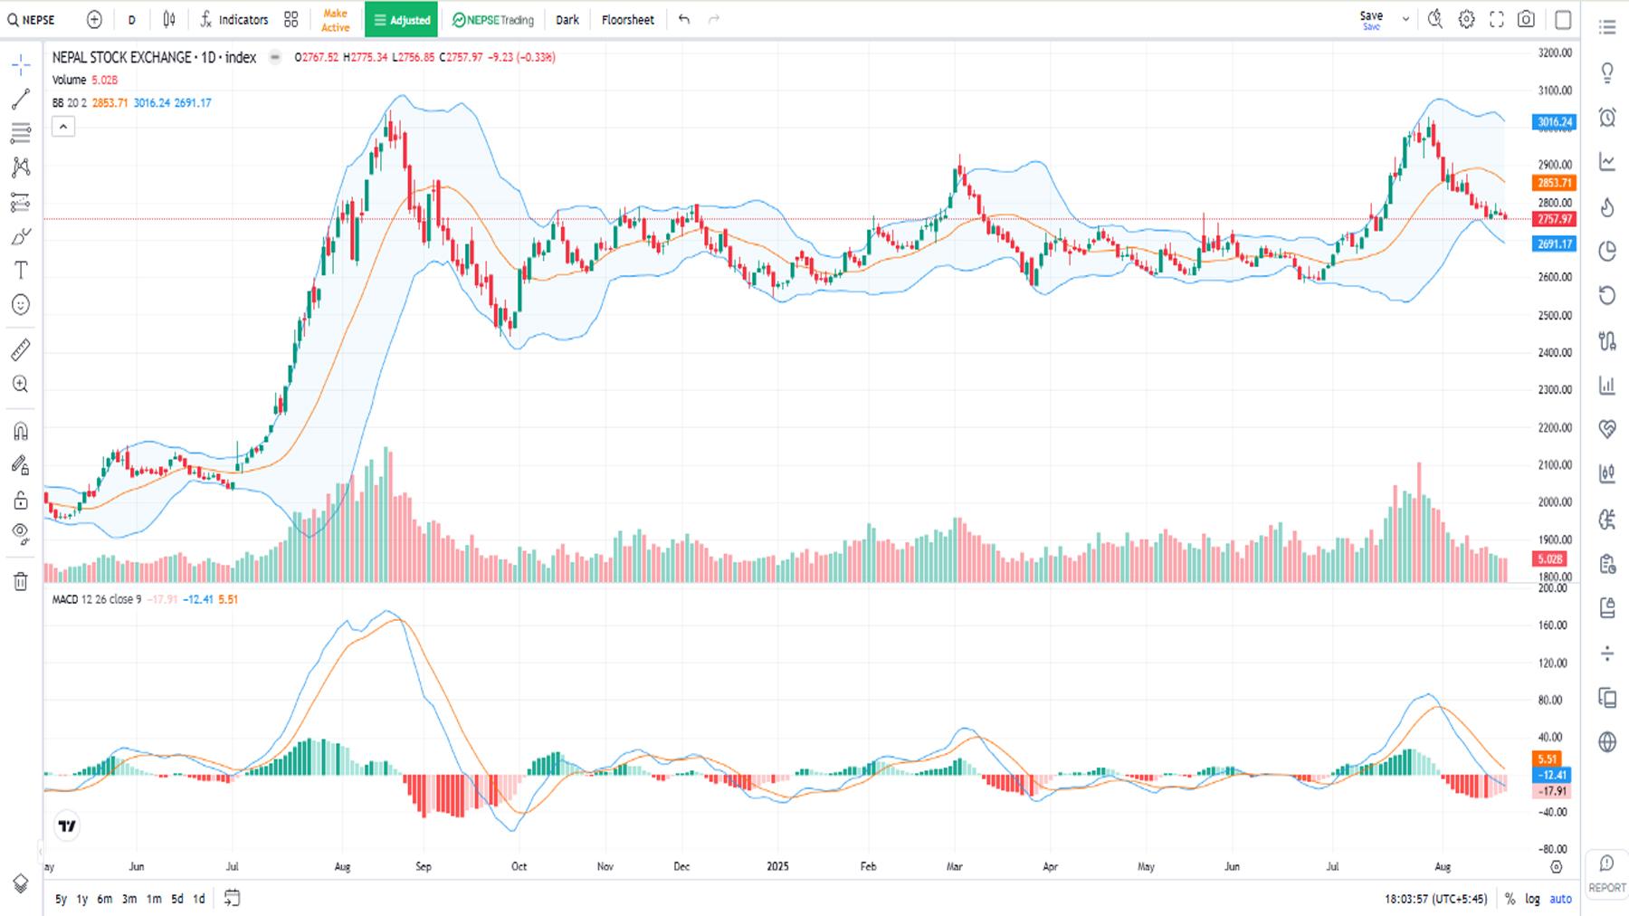Open chart settings gear icon
Image resolution: width=1629 pixels, height=916 pixels.
[x=1466, y=20]
